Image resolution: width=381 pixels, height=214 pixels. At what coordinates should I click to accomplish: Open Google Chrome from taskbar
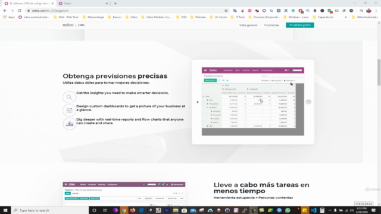coord(124,210)
